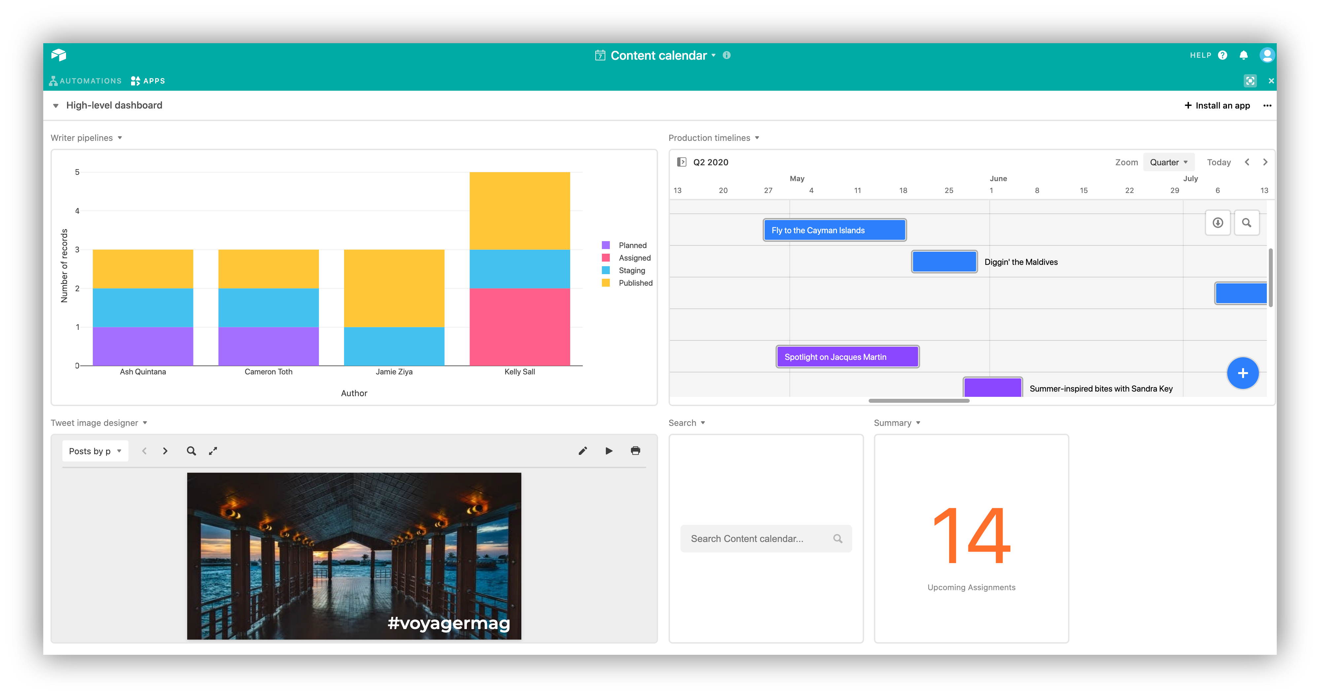The image size is (1320, 698).
Task: Search records in Tweet image designer
Action: (191, 451)
